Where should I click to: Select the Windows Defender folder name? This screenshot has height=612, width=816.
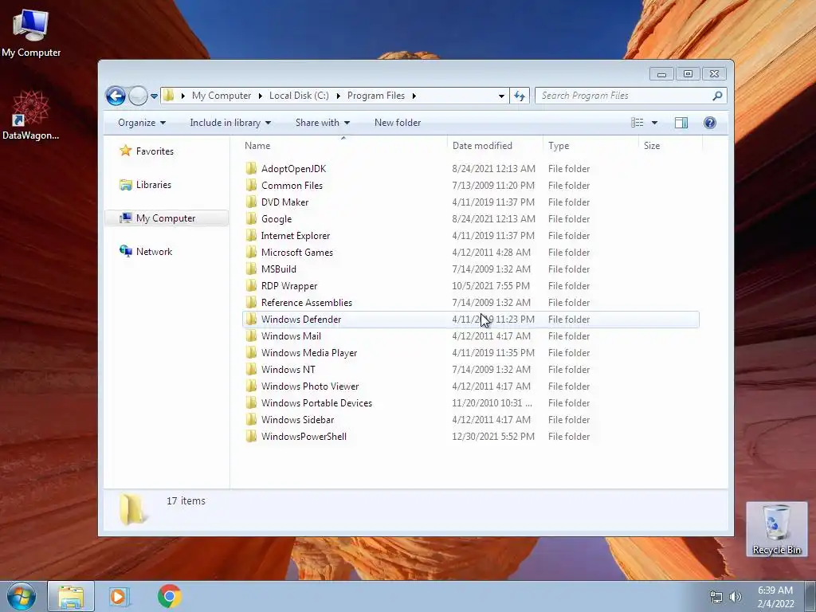pos(301,320)
